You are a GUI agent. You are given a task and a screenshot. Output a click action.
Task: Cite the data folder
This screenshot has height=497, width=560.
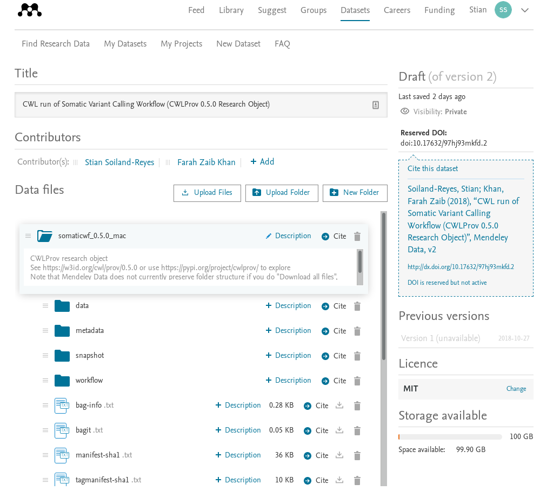pyautogui.click(x=334, y=306)
